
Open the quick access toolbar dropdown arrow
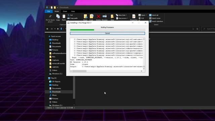tap(57, 7)
